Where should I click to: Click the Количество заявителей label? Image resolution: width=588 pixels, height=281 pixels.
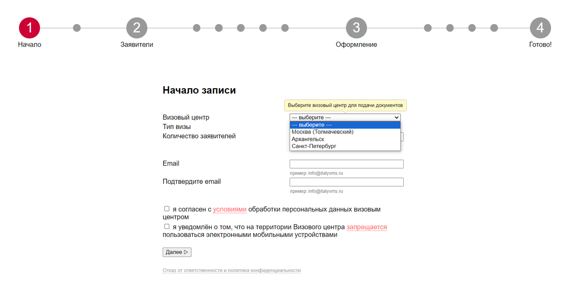(x=199, y=136)
